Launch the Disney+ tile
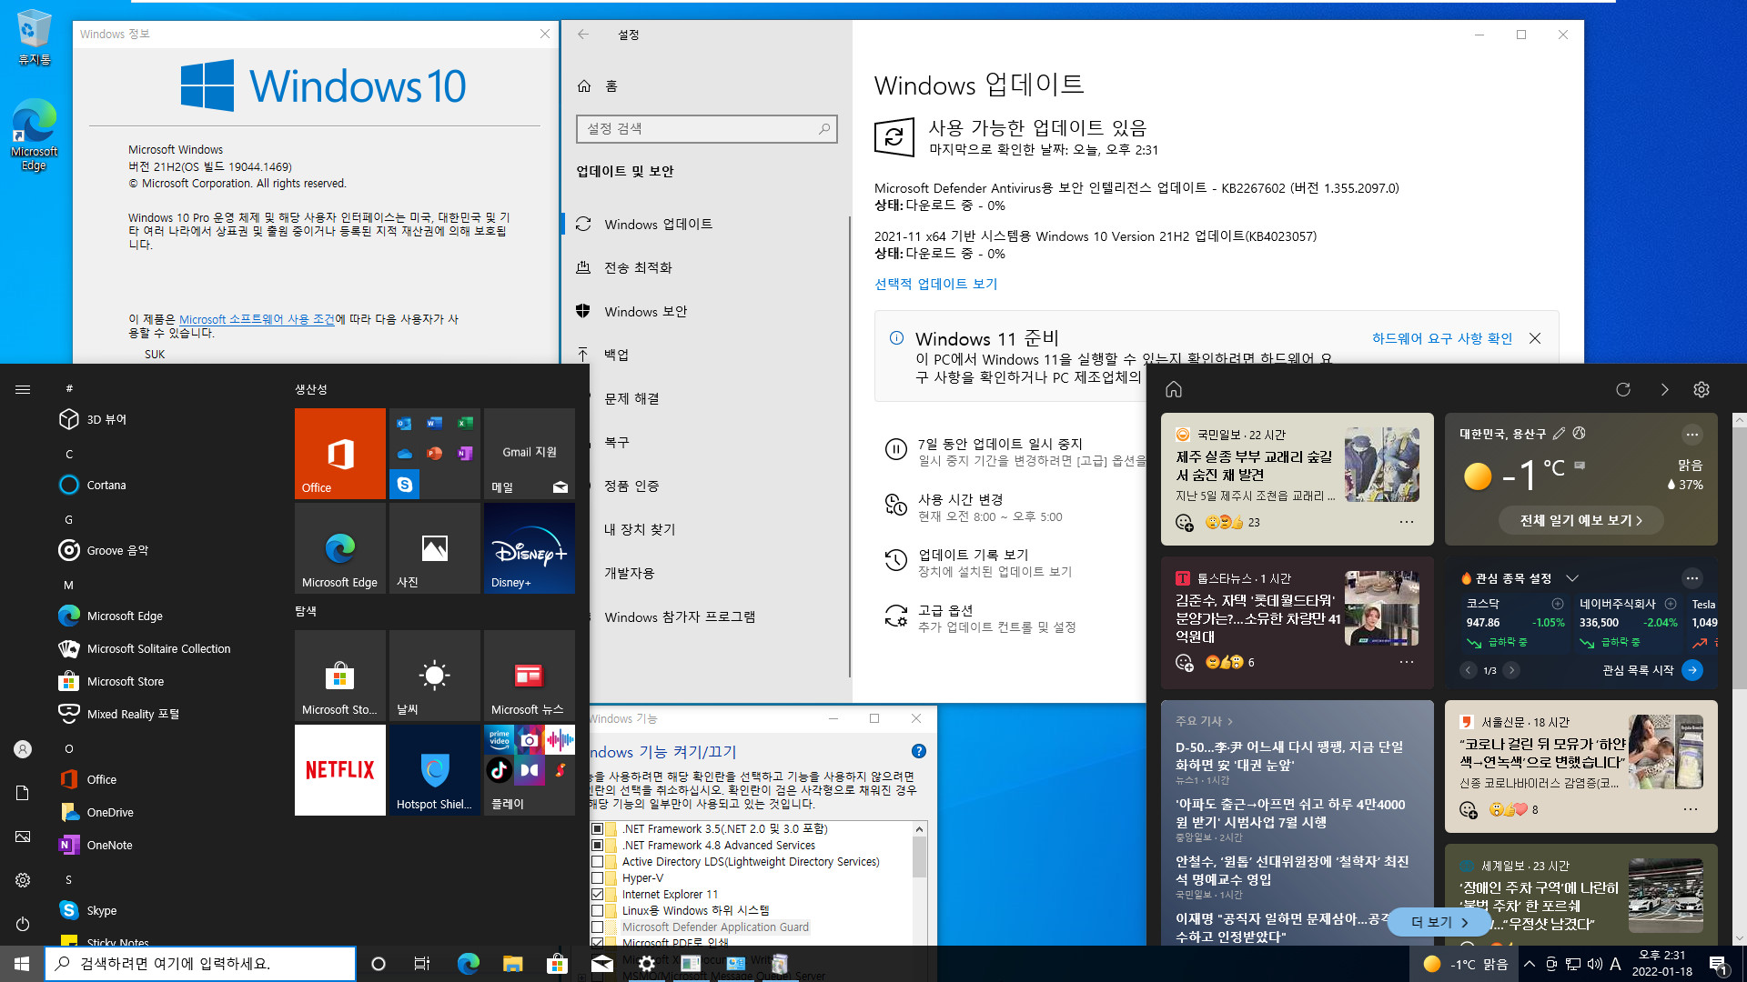The width and height of the screenshot is (1747, 982). click(x=530, y=548)
